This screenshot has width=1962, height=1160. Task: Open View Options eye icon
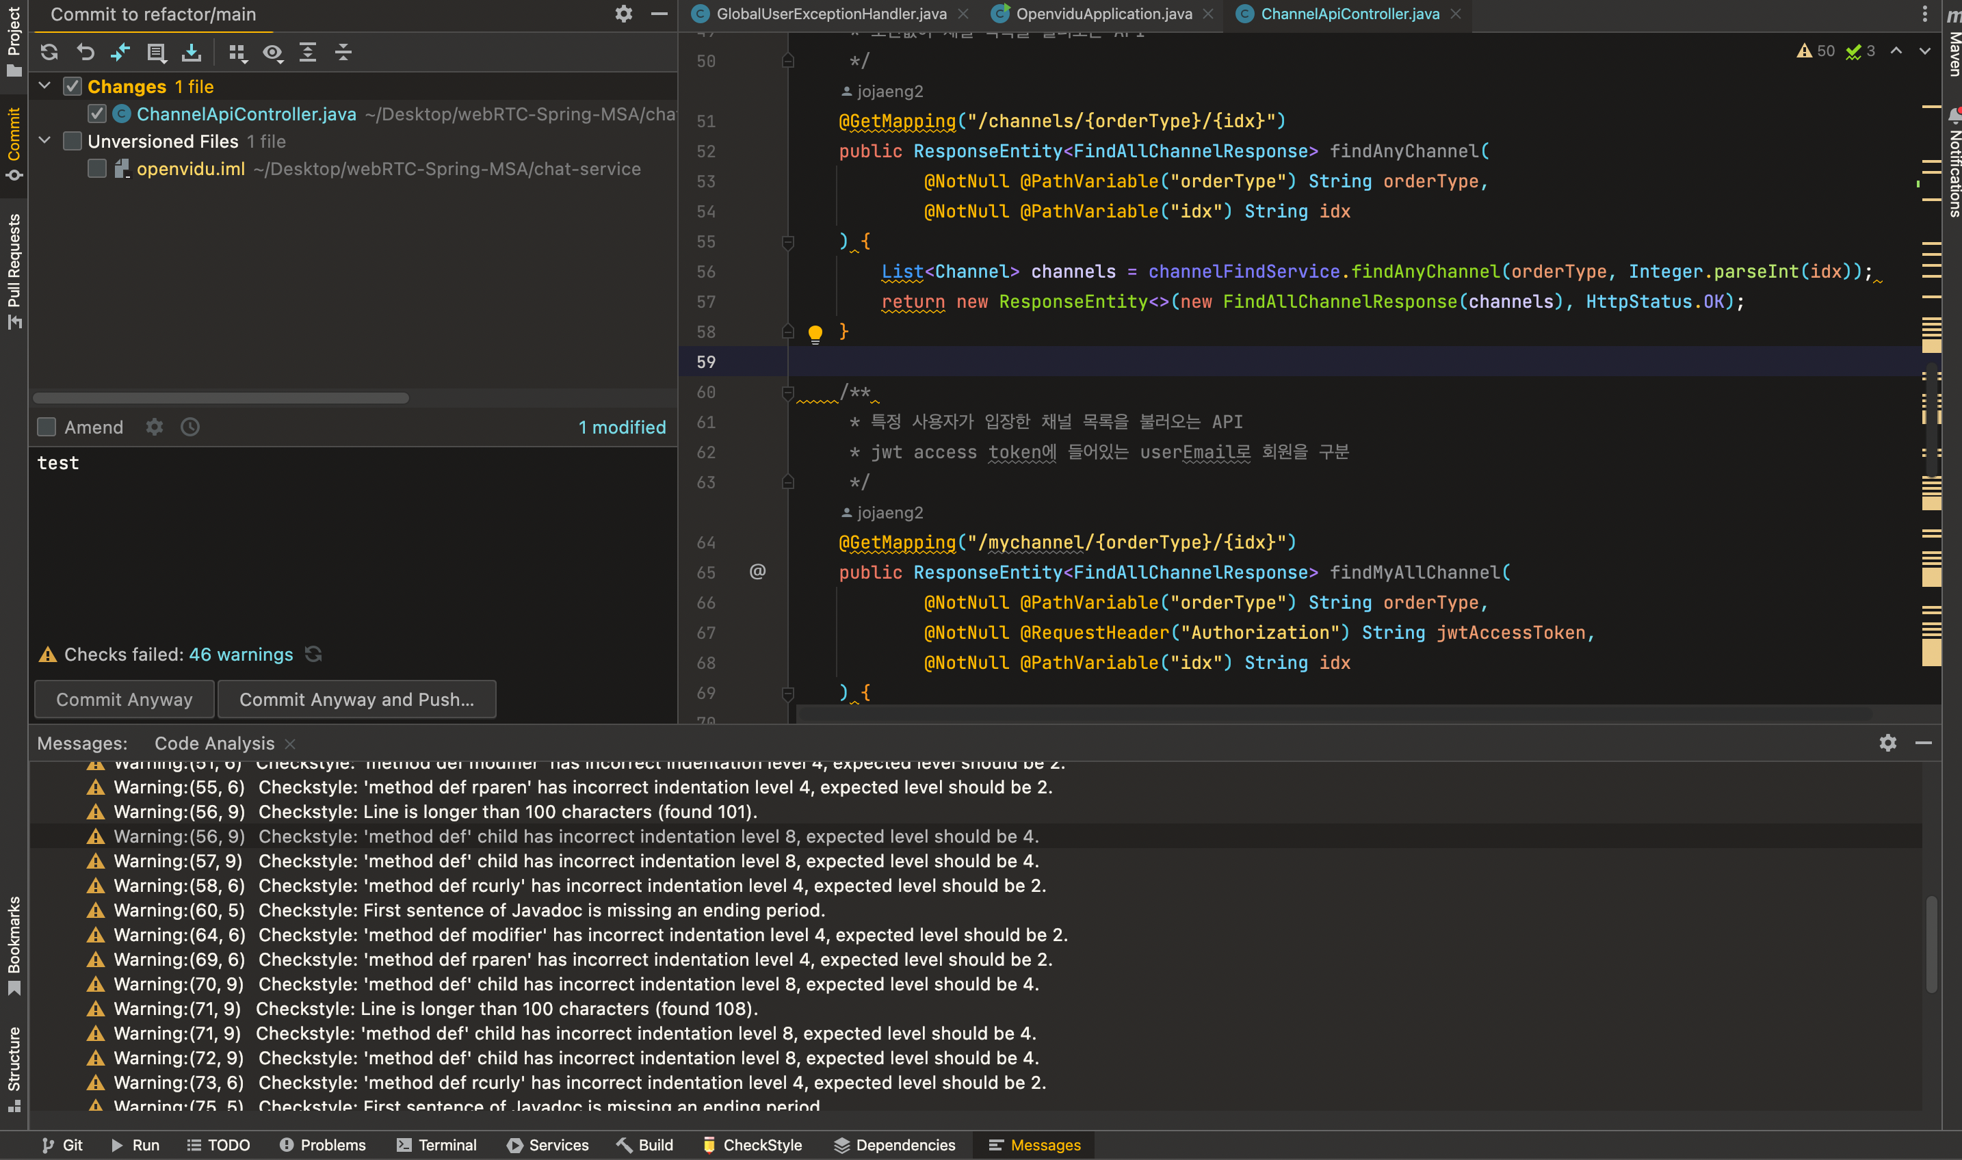click(272, 53)
